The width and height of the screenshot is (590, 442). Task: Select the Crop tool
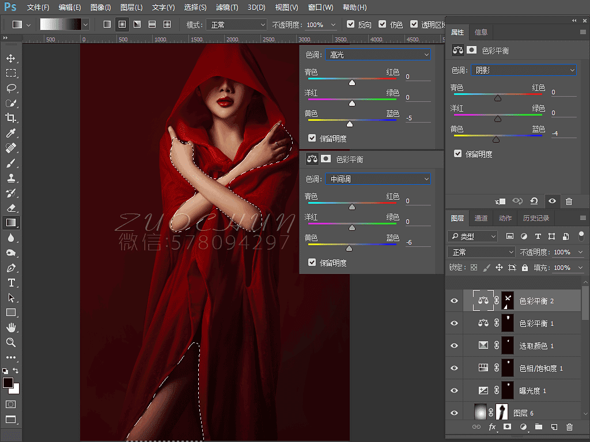(x=11, y=117)
